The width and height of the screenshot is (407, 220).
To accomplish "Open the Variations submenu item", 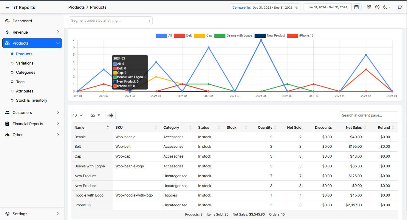I will [25, 63].
